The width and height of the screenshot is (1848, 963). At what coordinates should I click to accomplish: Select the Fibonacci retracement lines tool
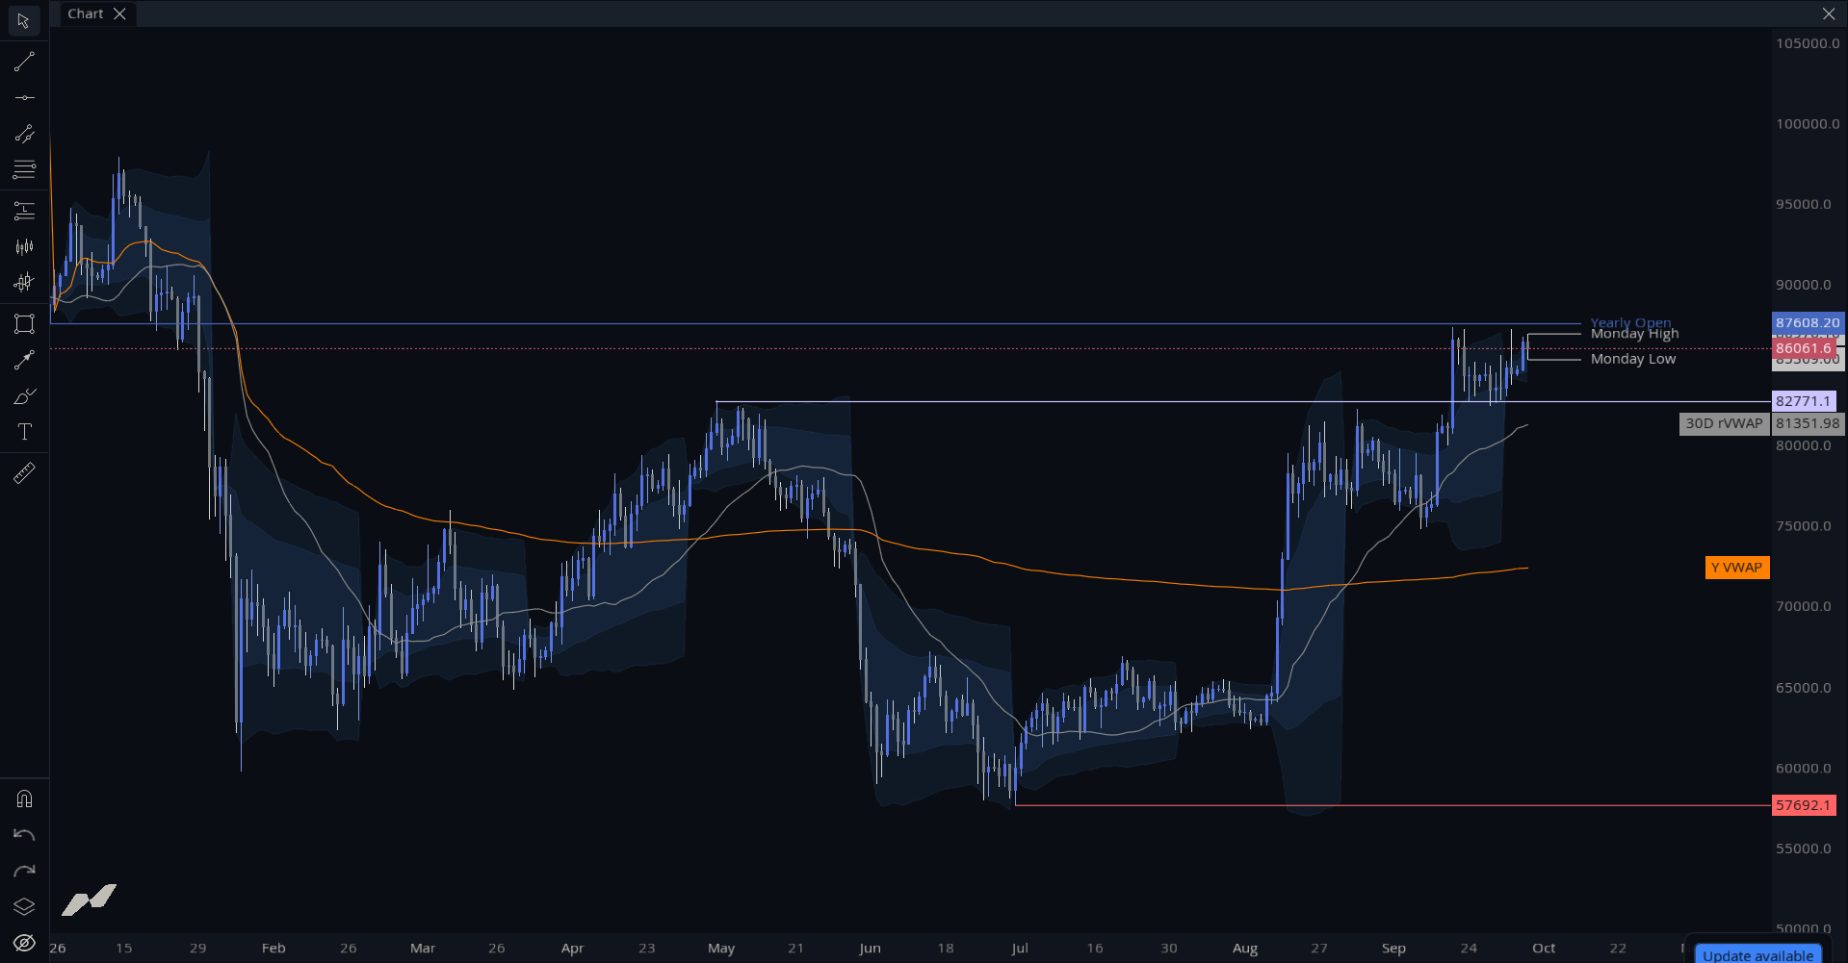(x=24, y=169)
